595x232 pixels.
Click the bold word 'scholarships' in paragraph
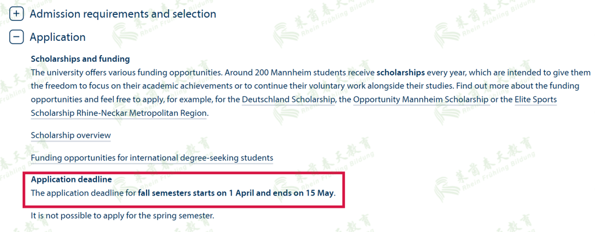pyautogui.click(x=401, y=72)
